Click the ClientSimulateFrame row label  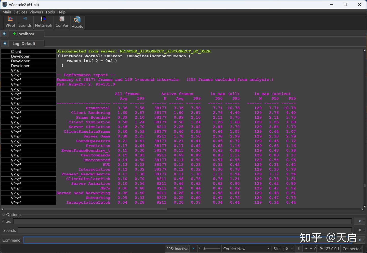(x=87, y=132)
